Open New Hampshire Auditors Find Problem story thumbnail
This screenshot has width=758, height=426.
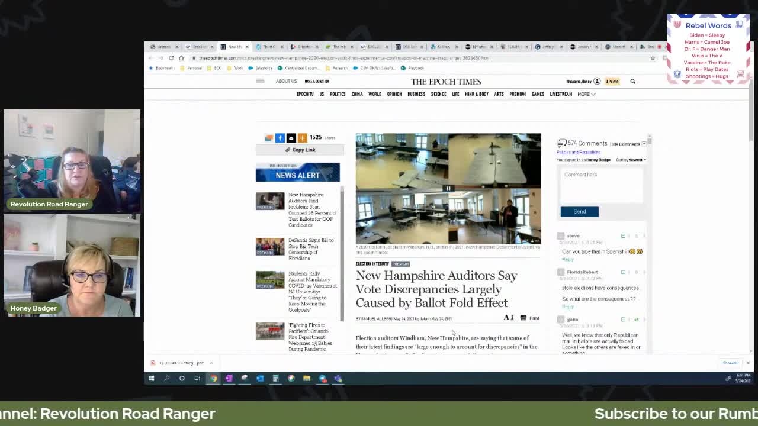tap(270, 201)
